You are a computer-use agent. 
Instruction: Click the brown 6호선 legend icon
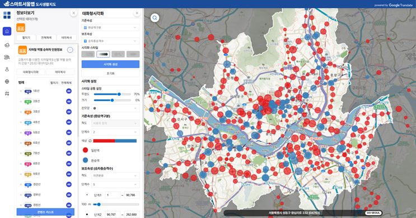click(x=28, y=143)
